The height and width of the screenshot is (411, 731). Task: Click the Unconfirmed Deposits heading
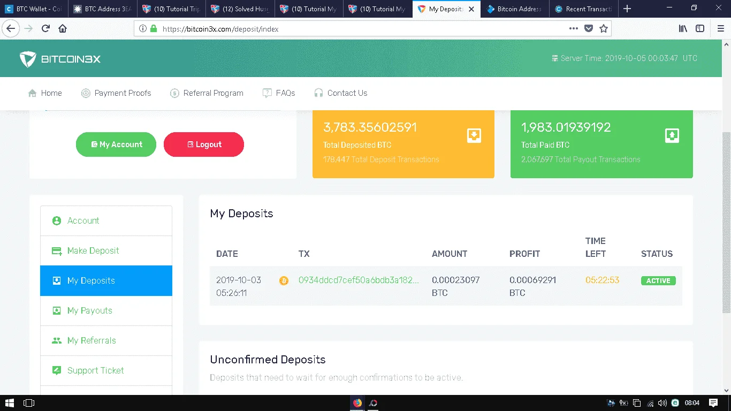click(268, 359)
